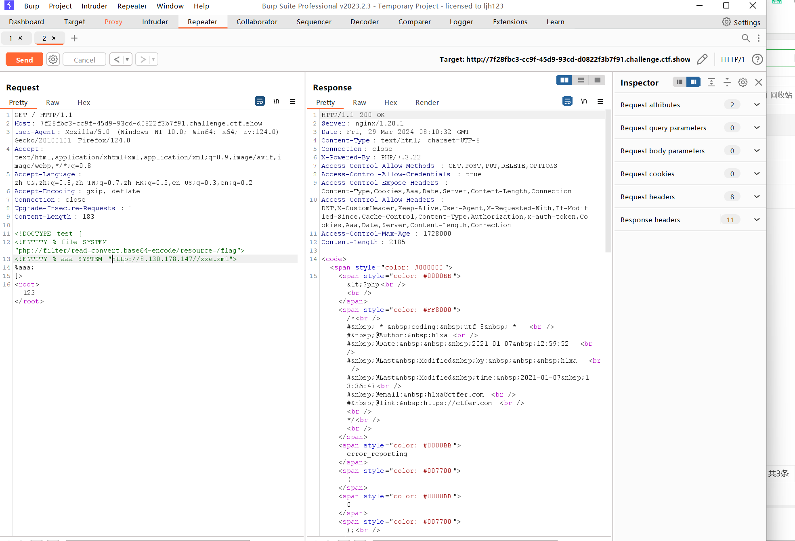Switch to the Collaborator tab
795x541 pixels.
tap(257, 22)
